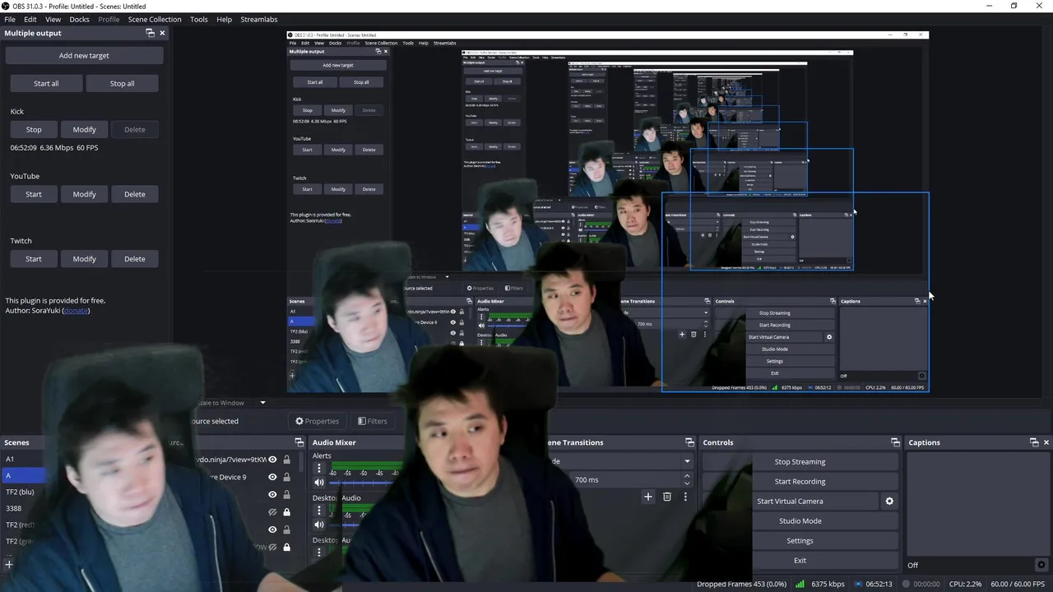1053x592 pixels.
Task: Open the View menu
Action: coord(53,19)
